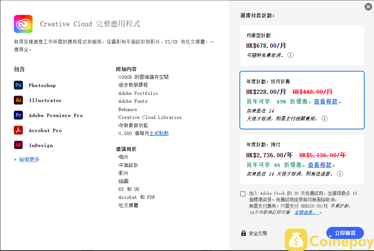
Task: Click the InDesign Id icon
Action: click(18, 145)
